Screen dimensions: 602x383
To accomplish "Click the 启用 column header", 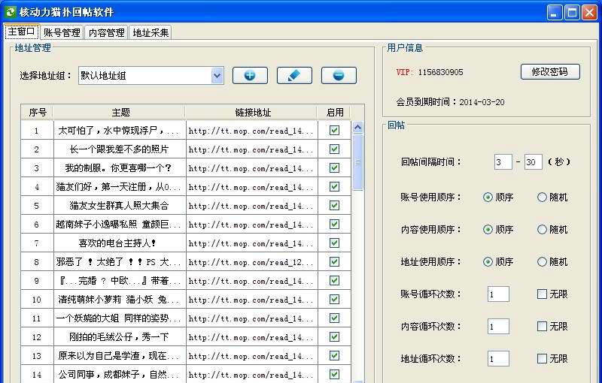I will click(334, 112).
